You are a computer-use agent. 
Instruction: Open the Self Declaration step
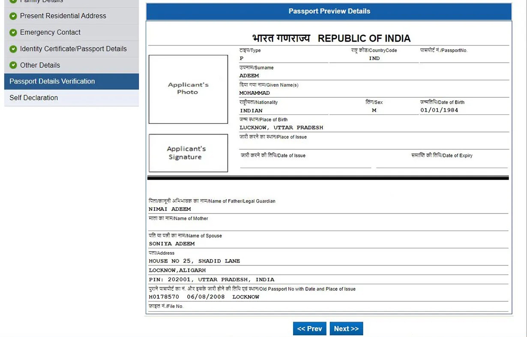point(72,98)
